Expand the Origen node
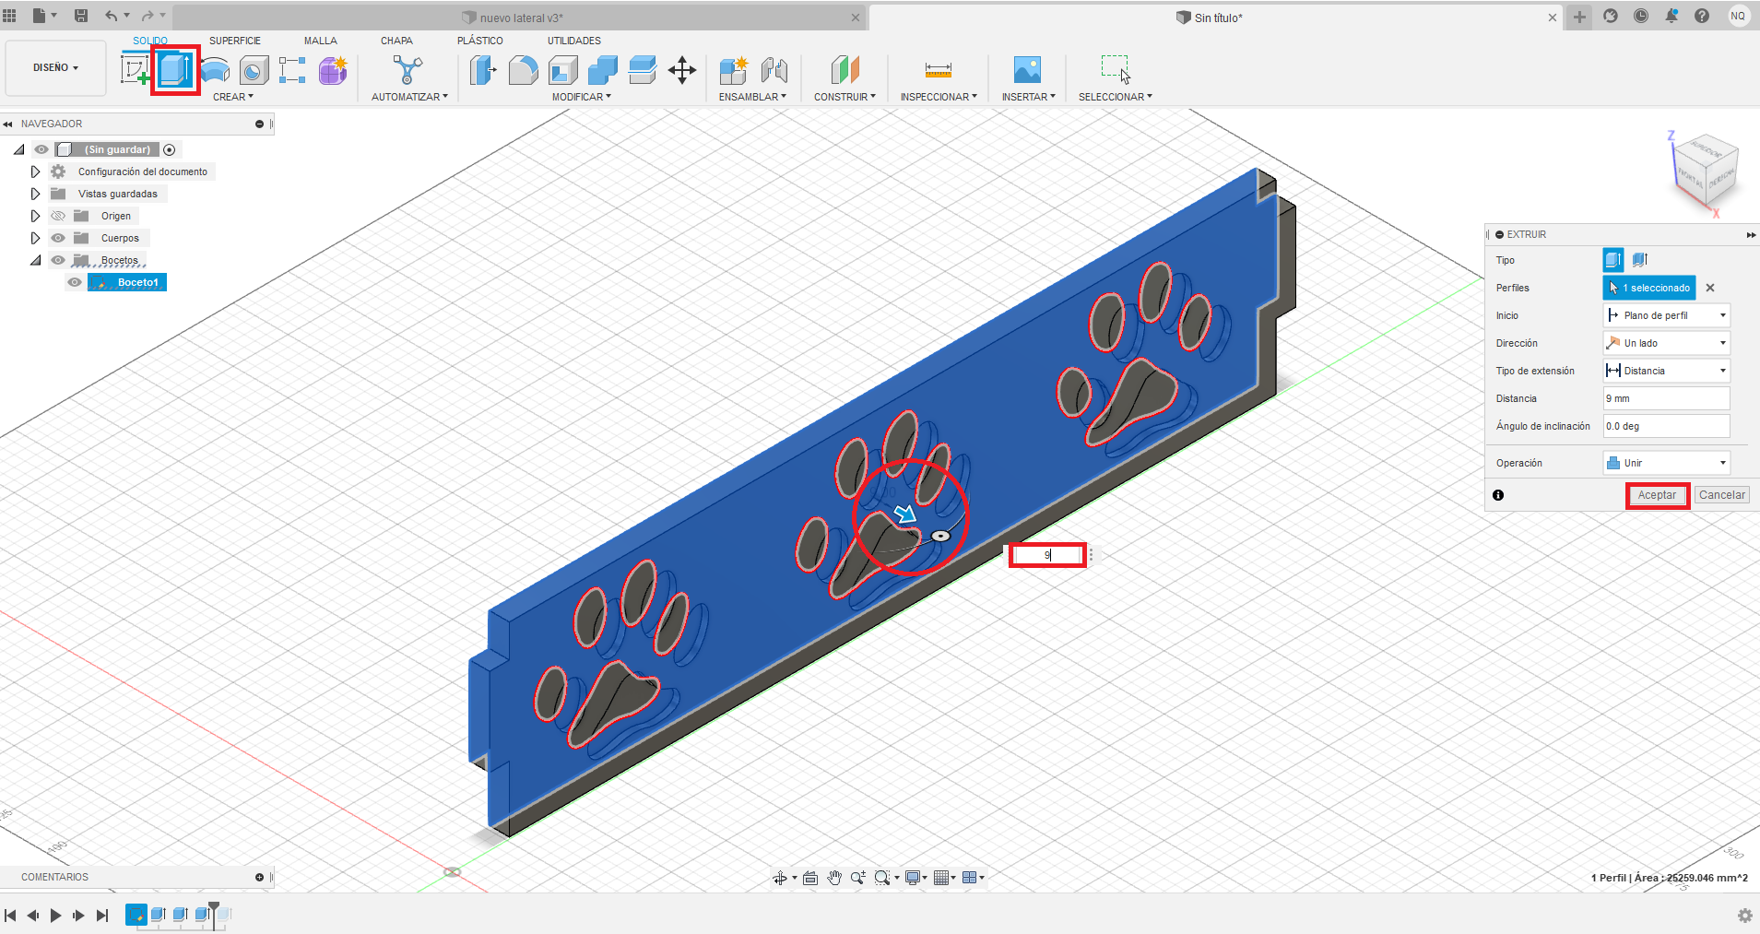This screenshot has height=934, width=1760. click(35, 216)
